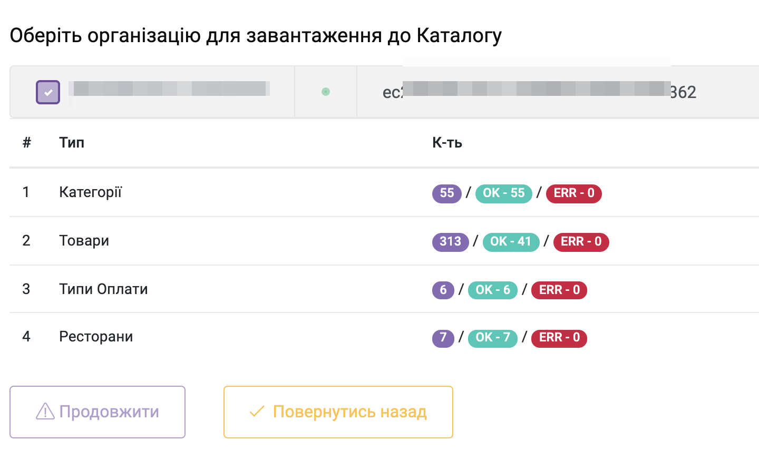
Task: Click the OK - 7 badge
Action: (492, 338)
